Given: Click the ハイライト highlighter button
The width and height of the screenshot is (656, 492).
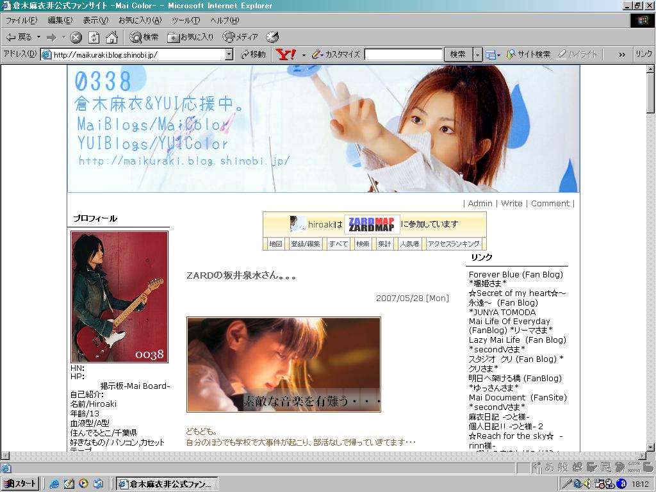Looking at the screenshot, I should coord(578,54).
